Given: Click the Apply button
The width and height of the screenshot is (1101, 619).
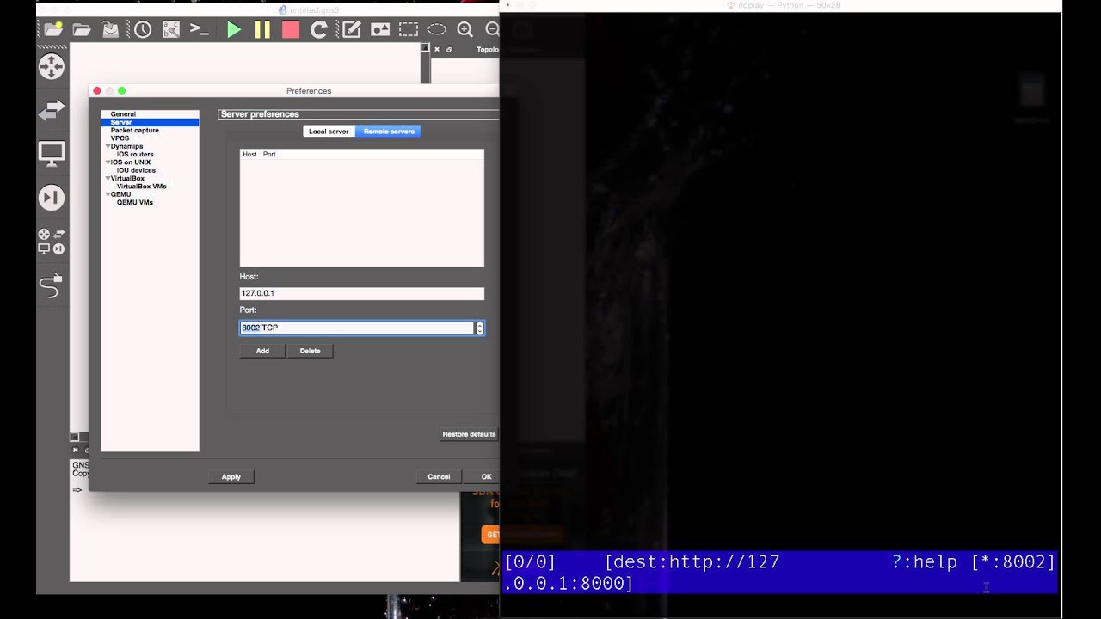Looking at the screenshot, I should pyautogui.click(x=231, y=476).
